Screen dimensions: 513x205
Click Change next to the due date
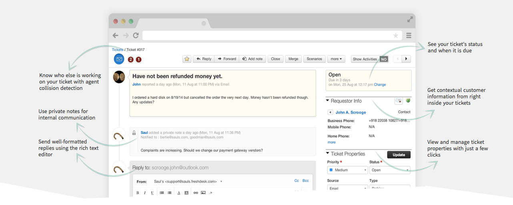click(380, 85)
